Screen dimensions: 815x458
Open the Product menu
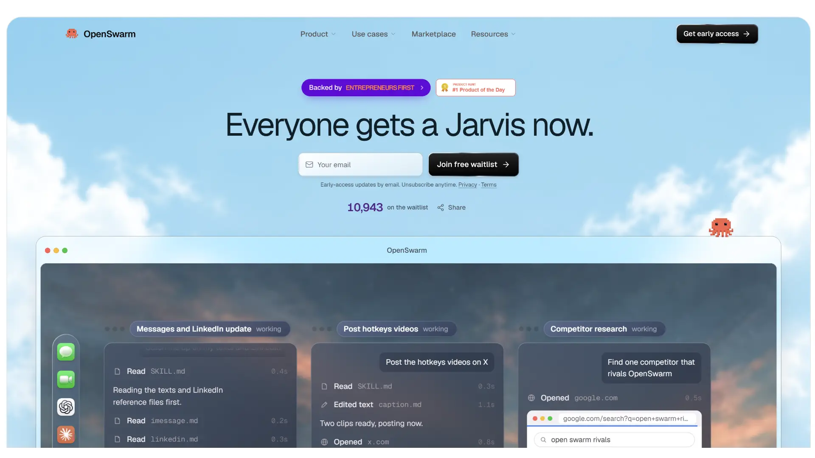click(x=318, y=34)
